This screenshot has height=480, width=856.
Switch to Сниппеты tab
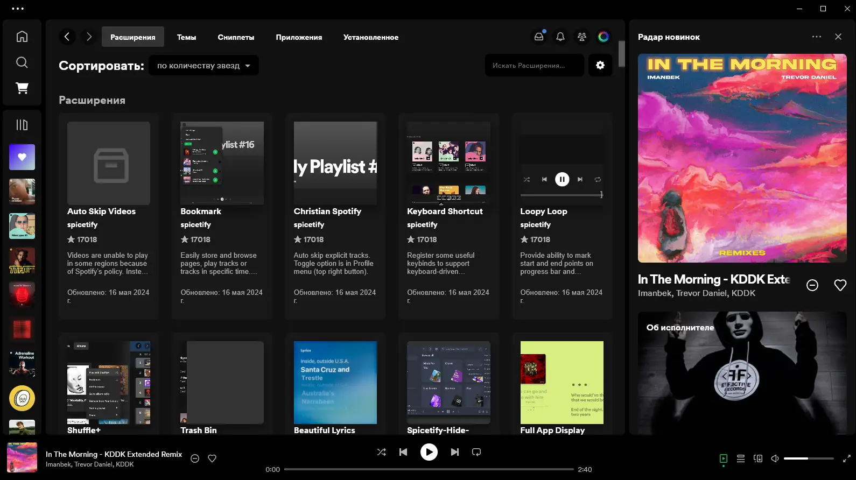coord(236,37)
